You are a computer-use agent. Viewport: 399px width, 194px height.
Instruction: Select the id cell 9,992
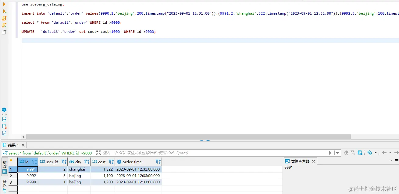28,175
